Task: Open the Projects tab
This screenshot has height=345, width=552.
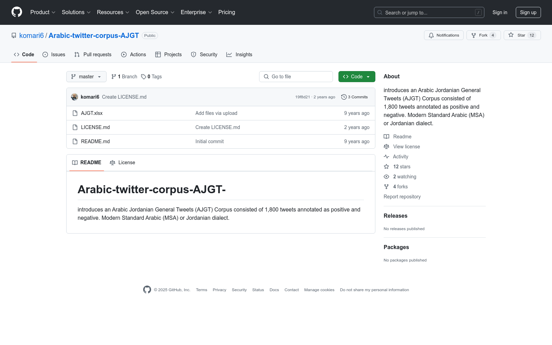Action: (x=168, y=55)
